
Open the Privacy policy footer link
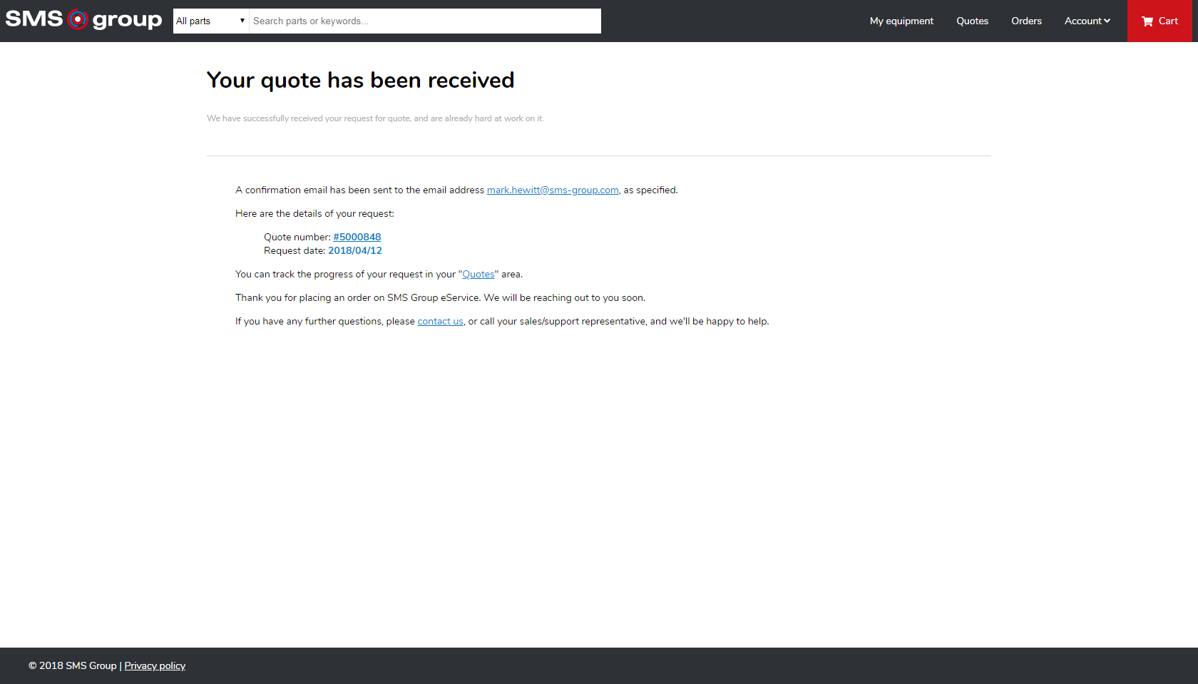tap(155, 665)
